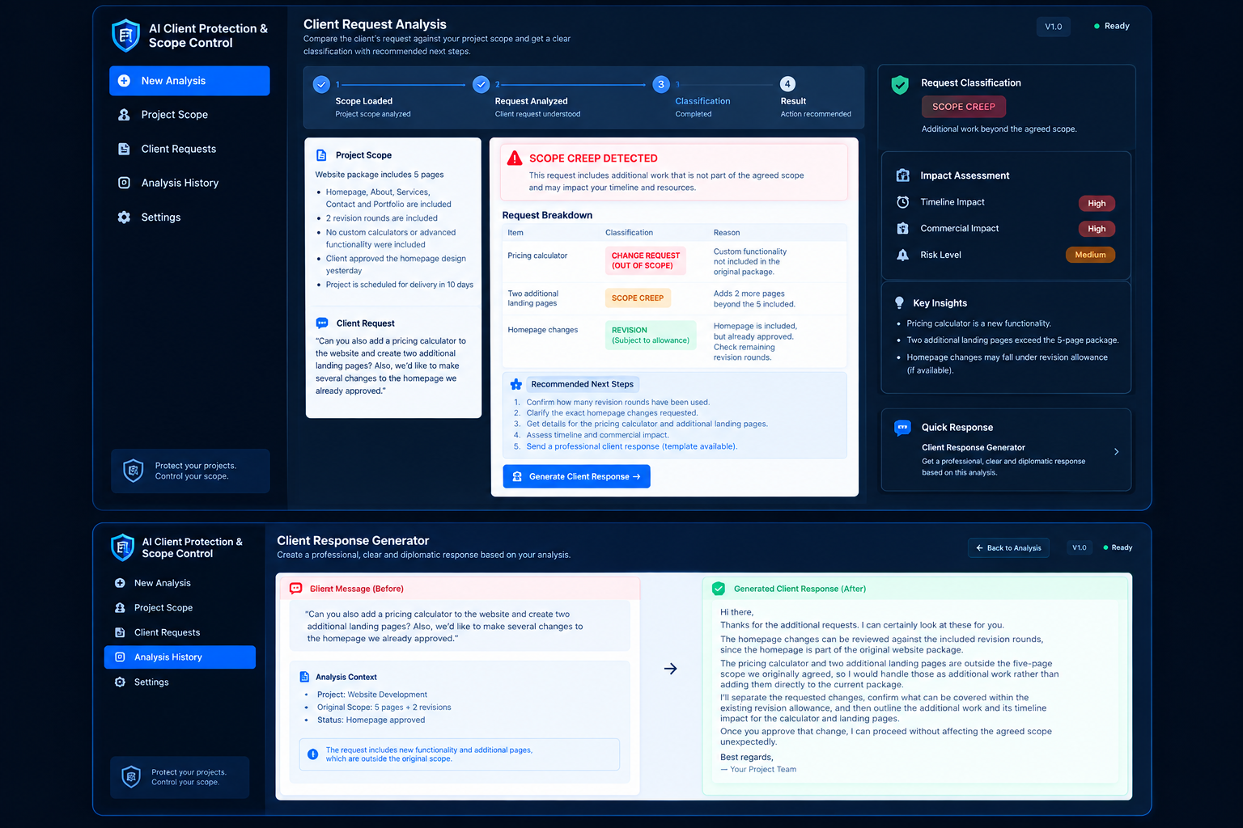Click the Client Message (Before) chat icon
Screen dimensions: 1243x828
296,589
